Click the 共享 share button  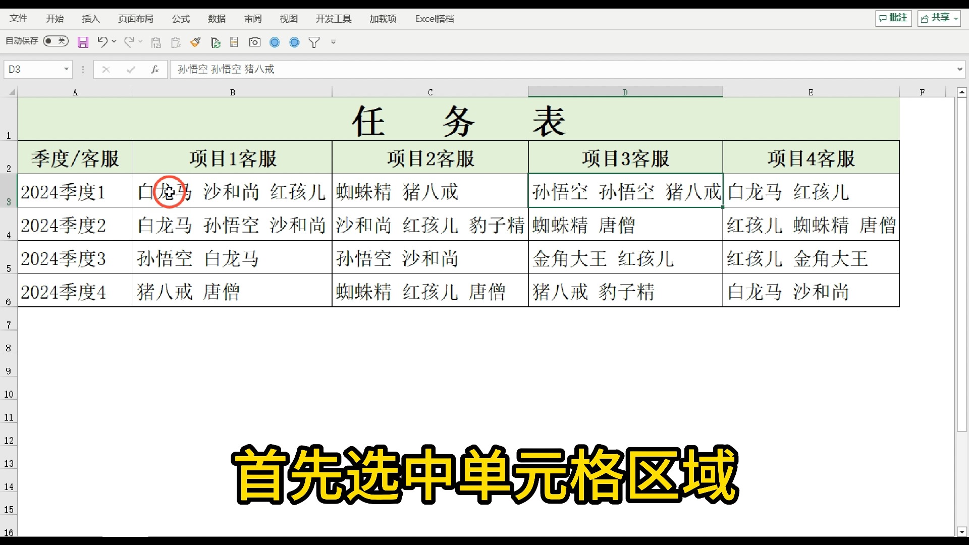(x=939, y=18)
